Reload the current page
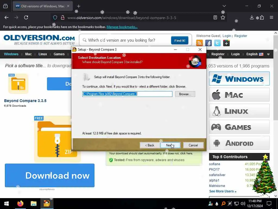 pos(26,17)
